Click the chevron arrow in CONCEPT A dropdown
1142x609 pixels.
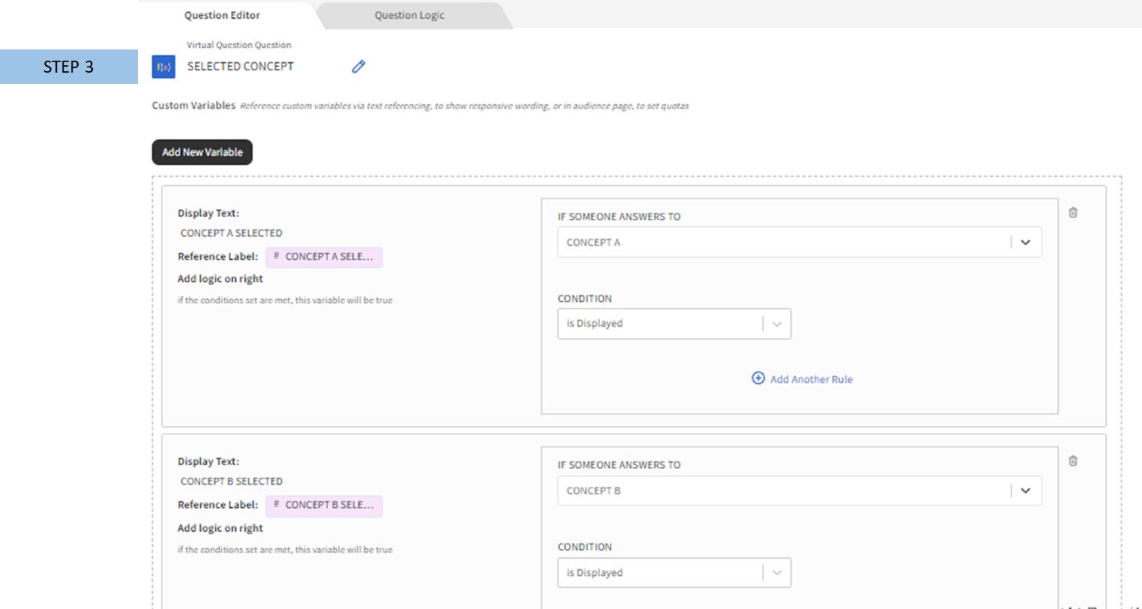pos(1025,242)
